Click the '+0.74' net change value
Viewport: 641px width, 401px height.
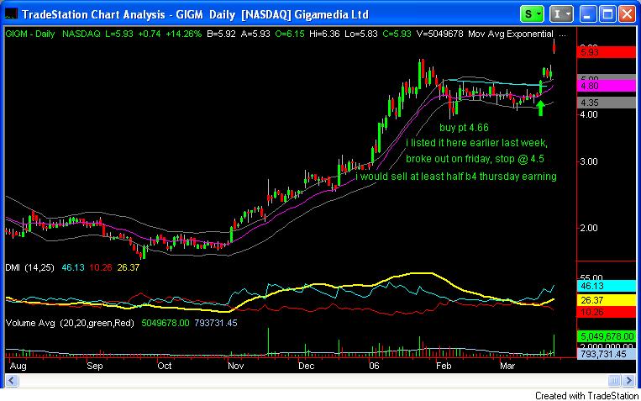[x=150, y=34]
